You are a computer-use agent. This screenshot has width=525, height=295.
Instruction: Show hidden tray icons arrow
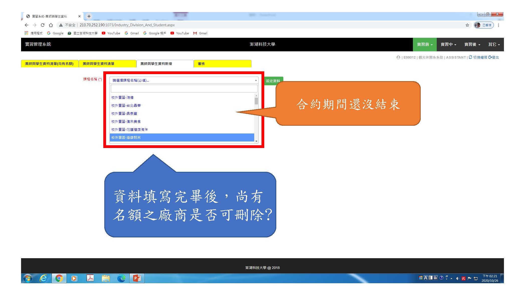(x=452, y=278)
